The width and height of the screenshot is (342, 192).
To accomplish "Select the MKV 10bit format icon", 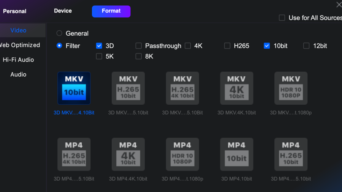I will pos(74,88).
